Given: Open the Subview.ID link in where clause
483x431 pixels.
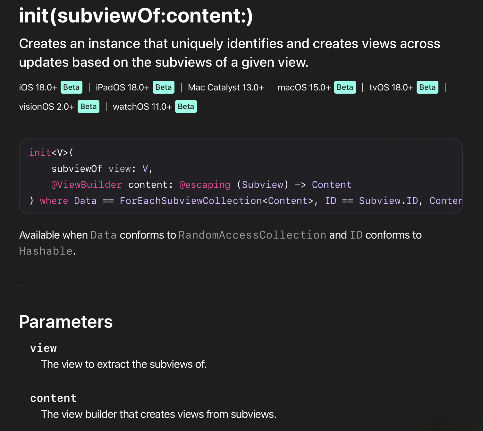Looking at the screenshot, I should [x=389, y=201].
